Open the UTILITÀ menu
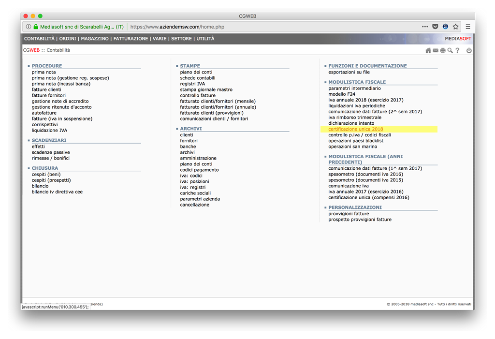The width and height of the screenshot is (495, 339). 205,39
